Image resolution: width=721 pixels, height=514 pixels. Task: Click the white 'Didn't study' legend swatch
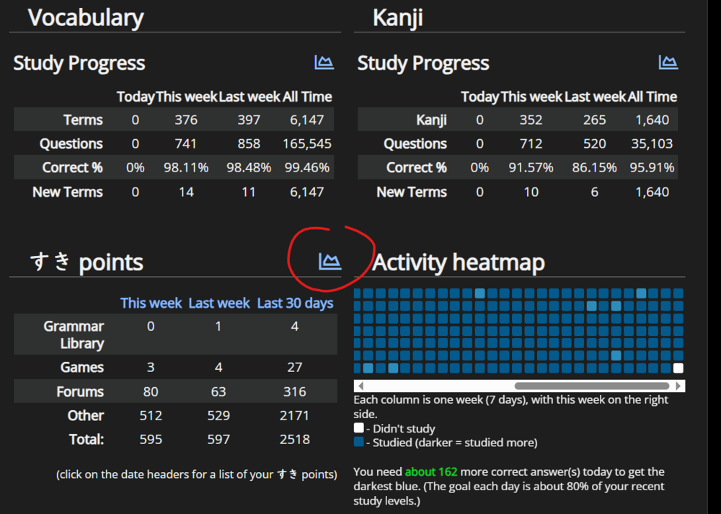(x=358, y=428)
